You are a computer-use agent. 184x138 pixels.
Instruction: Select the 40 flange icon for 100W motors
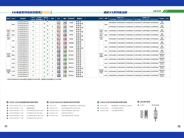click(58, 23)
